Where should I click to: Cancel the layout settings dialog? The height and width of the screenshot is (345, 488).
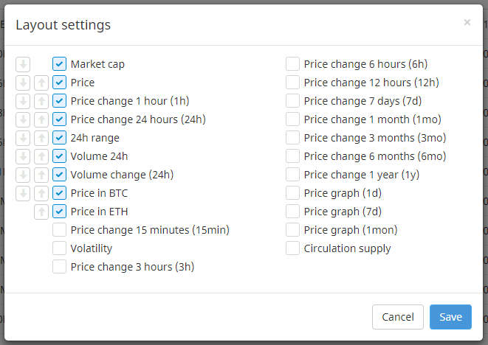click(x=398, y=317)
